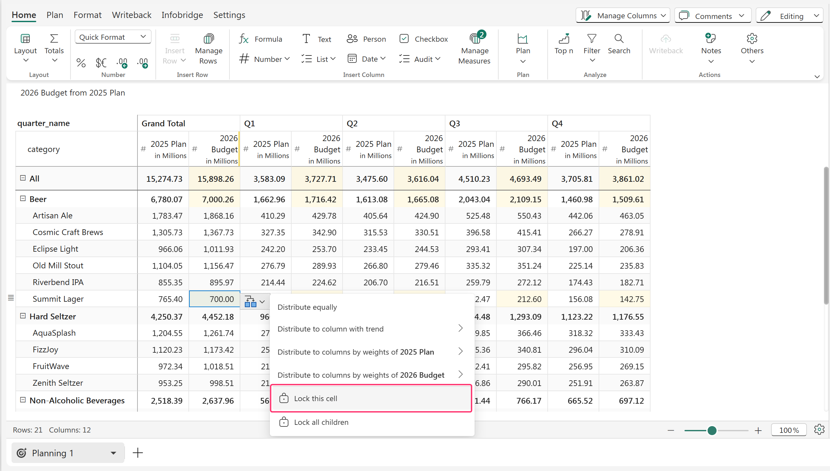
Task: Click the zoom slider handle
Action: tap(712, 430)
